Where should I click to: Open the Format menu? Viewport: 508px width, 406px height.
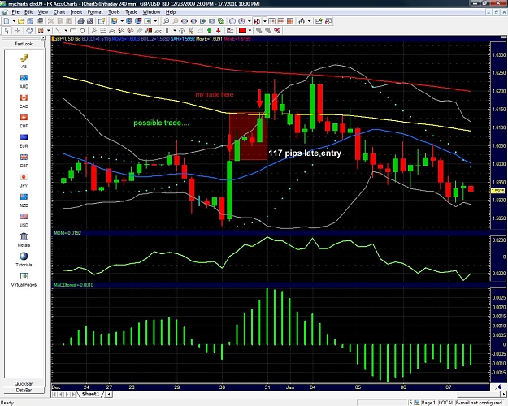coord(95,12)
